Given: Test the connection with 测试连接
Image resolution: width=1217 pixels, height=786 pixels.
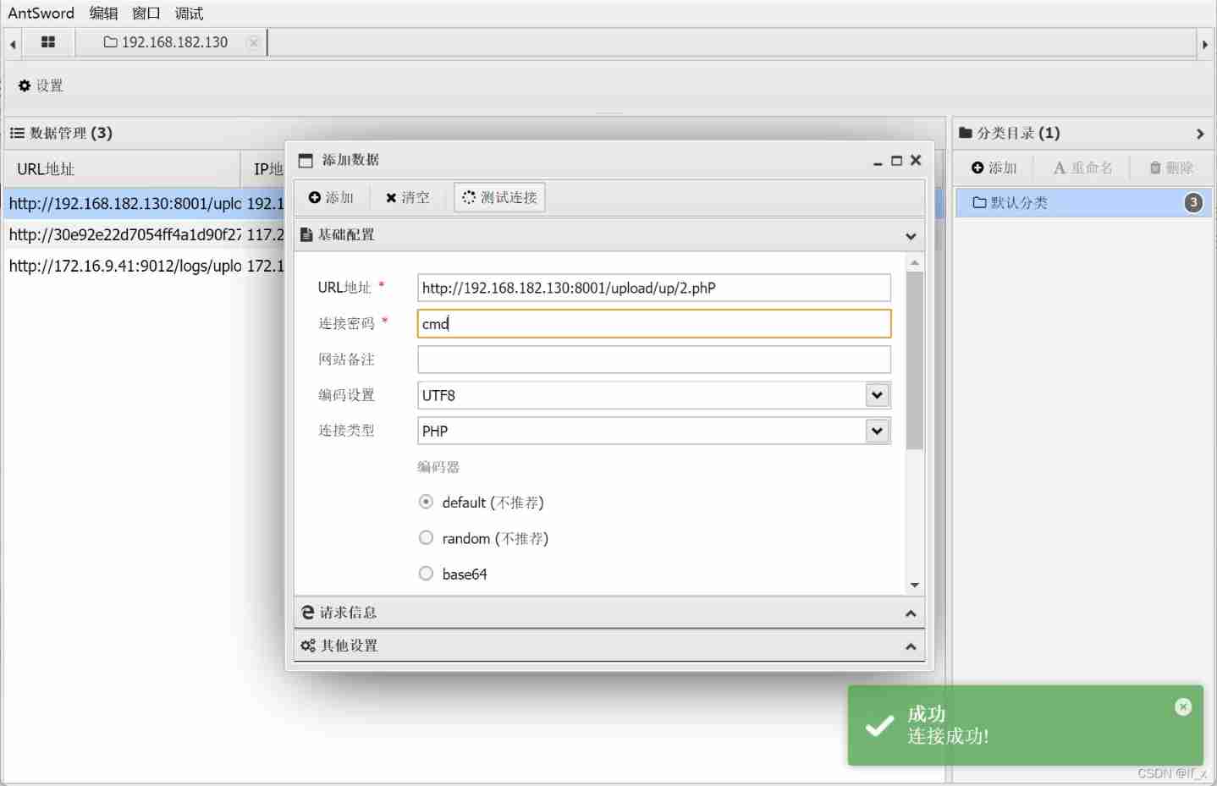Looking at the screenshot, I should point(499,197).
